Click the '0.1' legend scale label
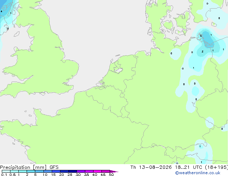The image size is (228, 176). click(x=4, y=175)
